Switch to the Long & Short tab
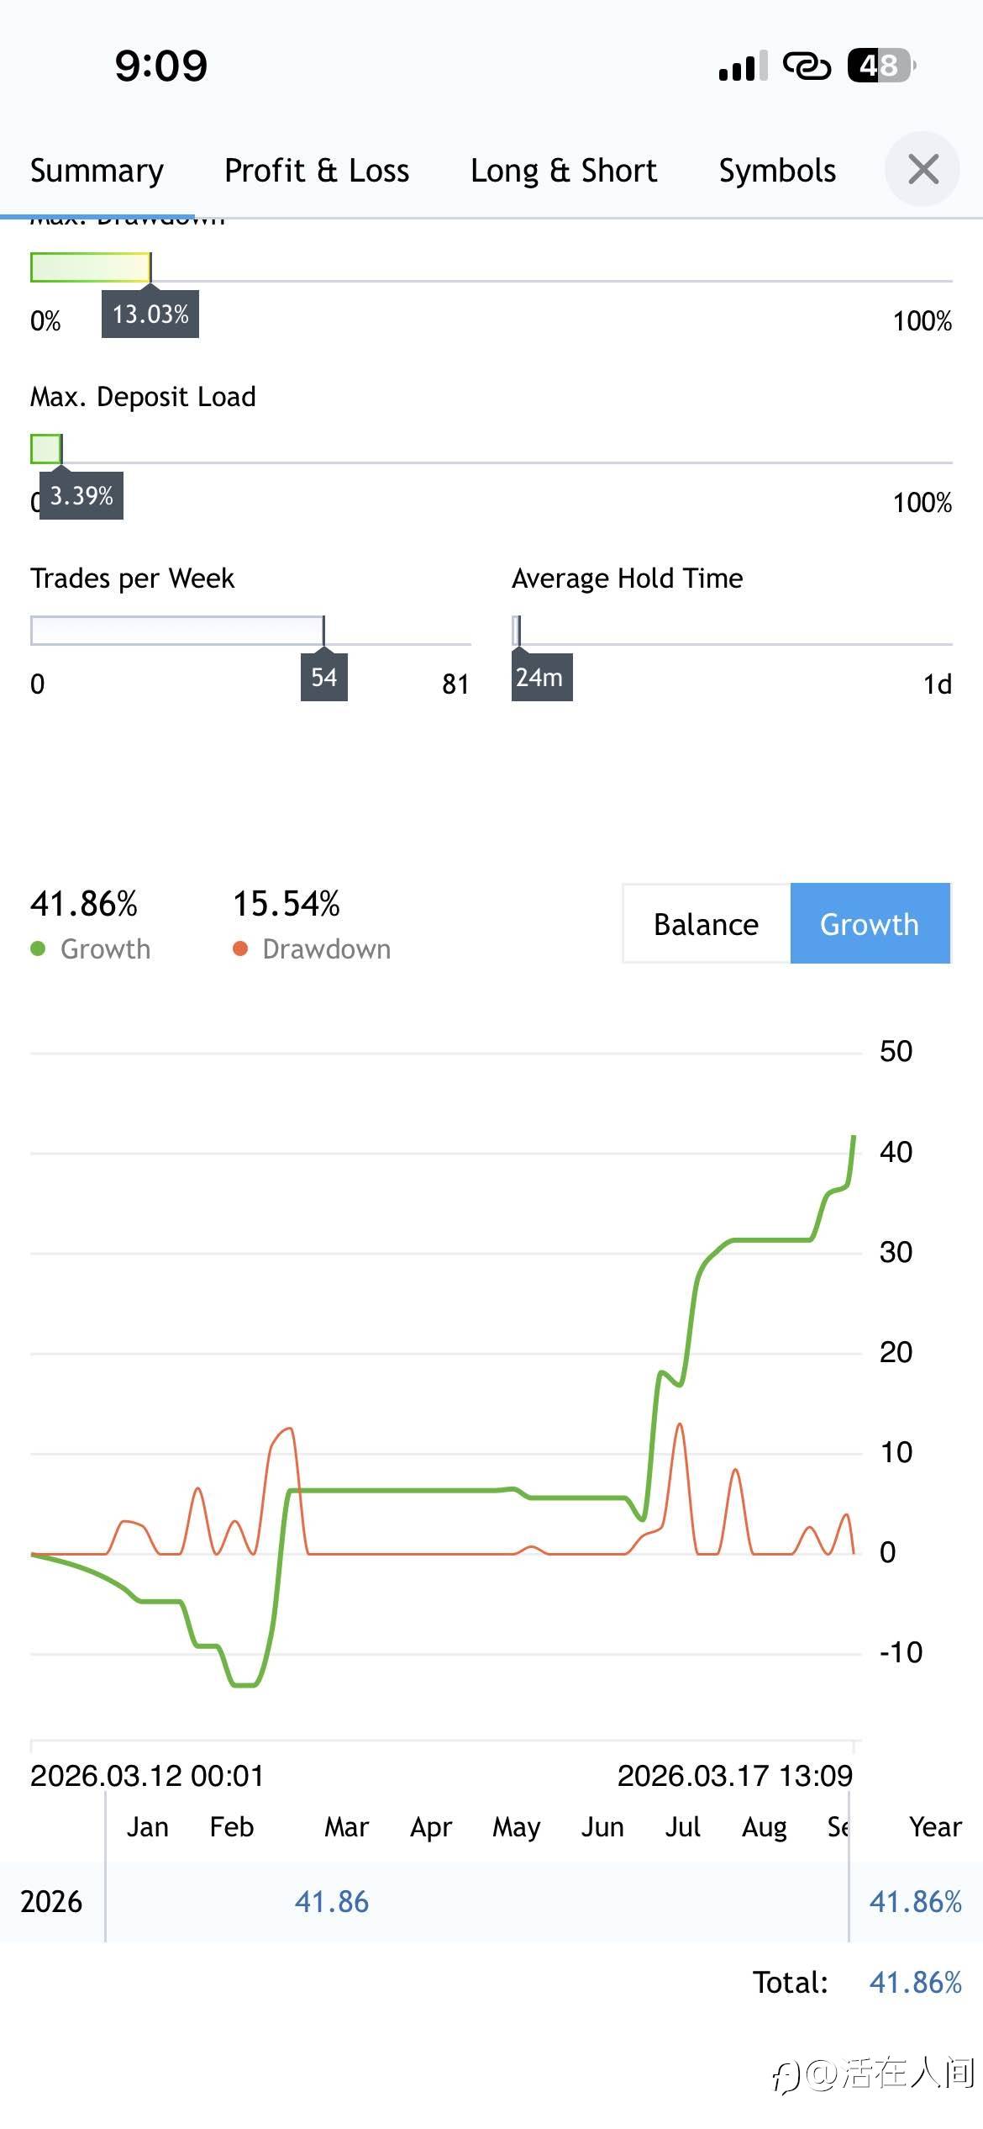 [x=564, y=171]
